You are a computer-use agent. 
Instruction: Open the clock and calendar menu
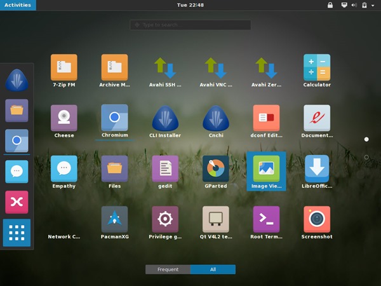[190, 5]
